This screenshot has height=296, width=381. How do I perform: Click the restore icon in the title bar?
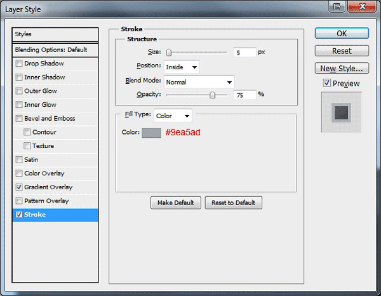(x=337, y=6)
